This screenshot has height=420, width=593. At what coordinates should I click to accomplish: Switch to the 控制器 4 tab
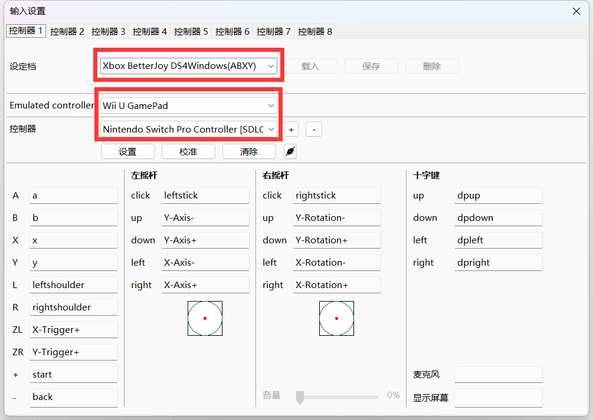tap(149, 31)
